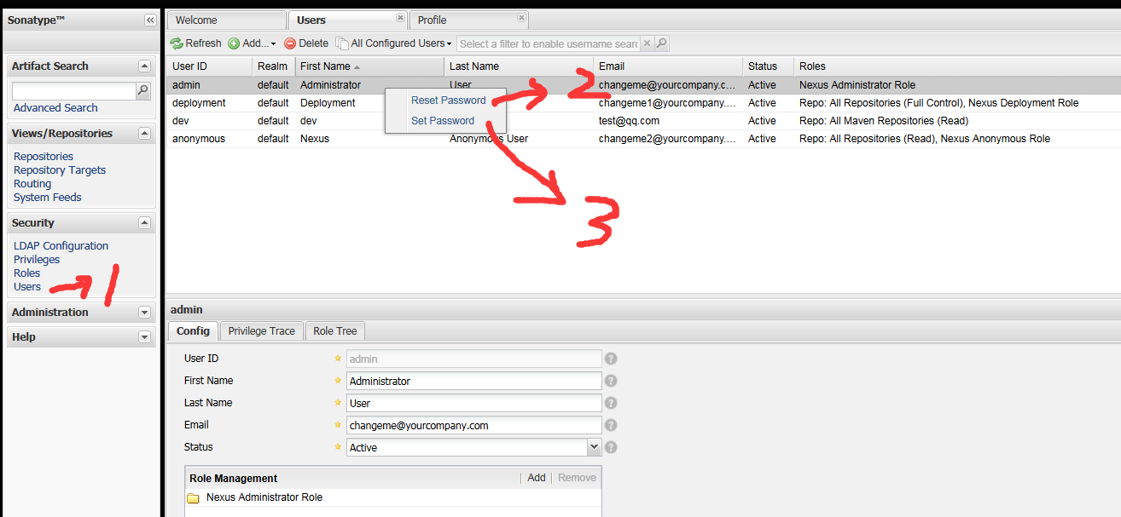Open the Privilege Trace tab
The width and height of the screenshot is (1121, 517).
point(262,331)
